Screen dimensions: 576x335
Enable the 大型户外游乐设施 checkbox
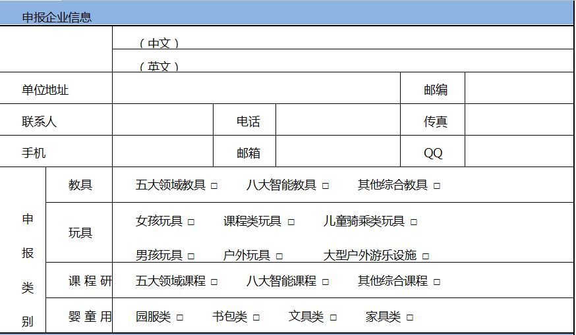[426, 257]
